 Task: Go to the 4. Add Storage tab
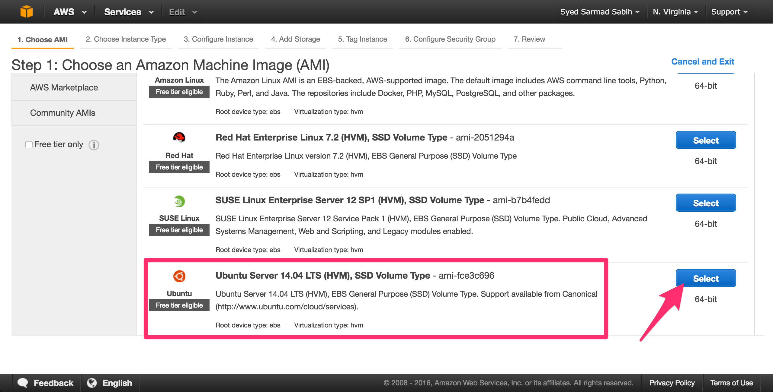pyautogui.click(x=295, y=39)
